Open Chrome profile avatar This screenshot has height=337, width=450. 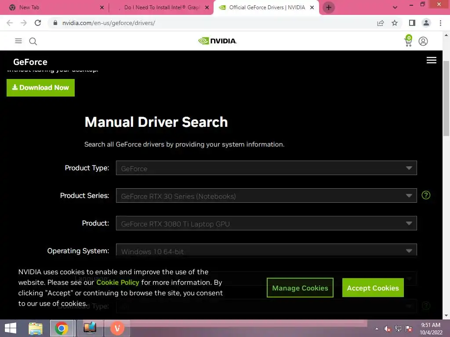(x=426, y=23)
